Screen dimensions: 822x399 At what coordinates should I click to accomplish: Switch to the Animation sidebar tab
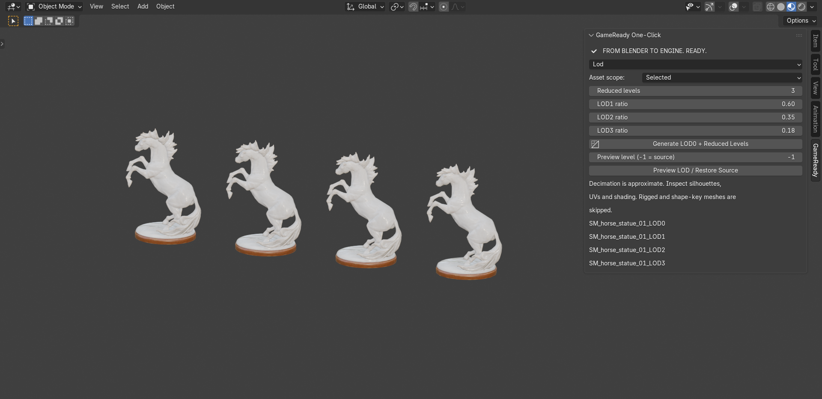(x=816, y=119)
